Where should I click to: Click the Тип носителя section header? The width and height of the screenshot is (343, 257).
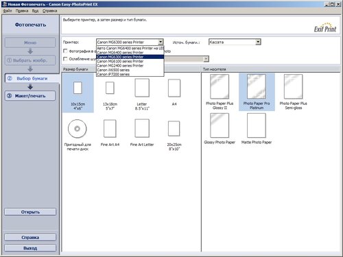(214, 69)
